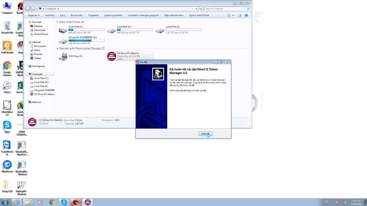Open Music library
The height and width of the screenshot is (206, 367).
click(37, 50)
